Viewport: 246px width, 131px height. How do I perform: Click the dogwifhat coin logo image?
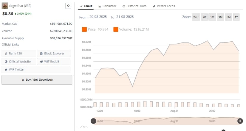[5, 6]
